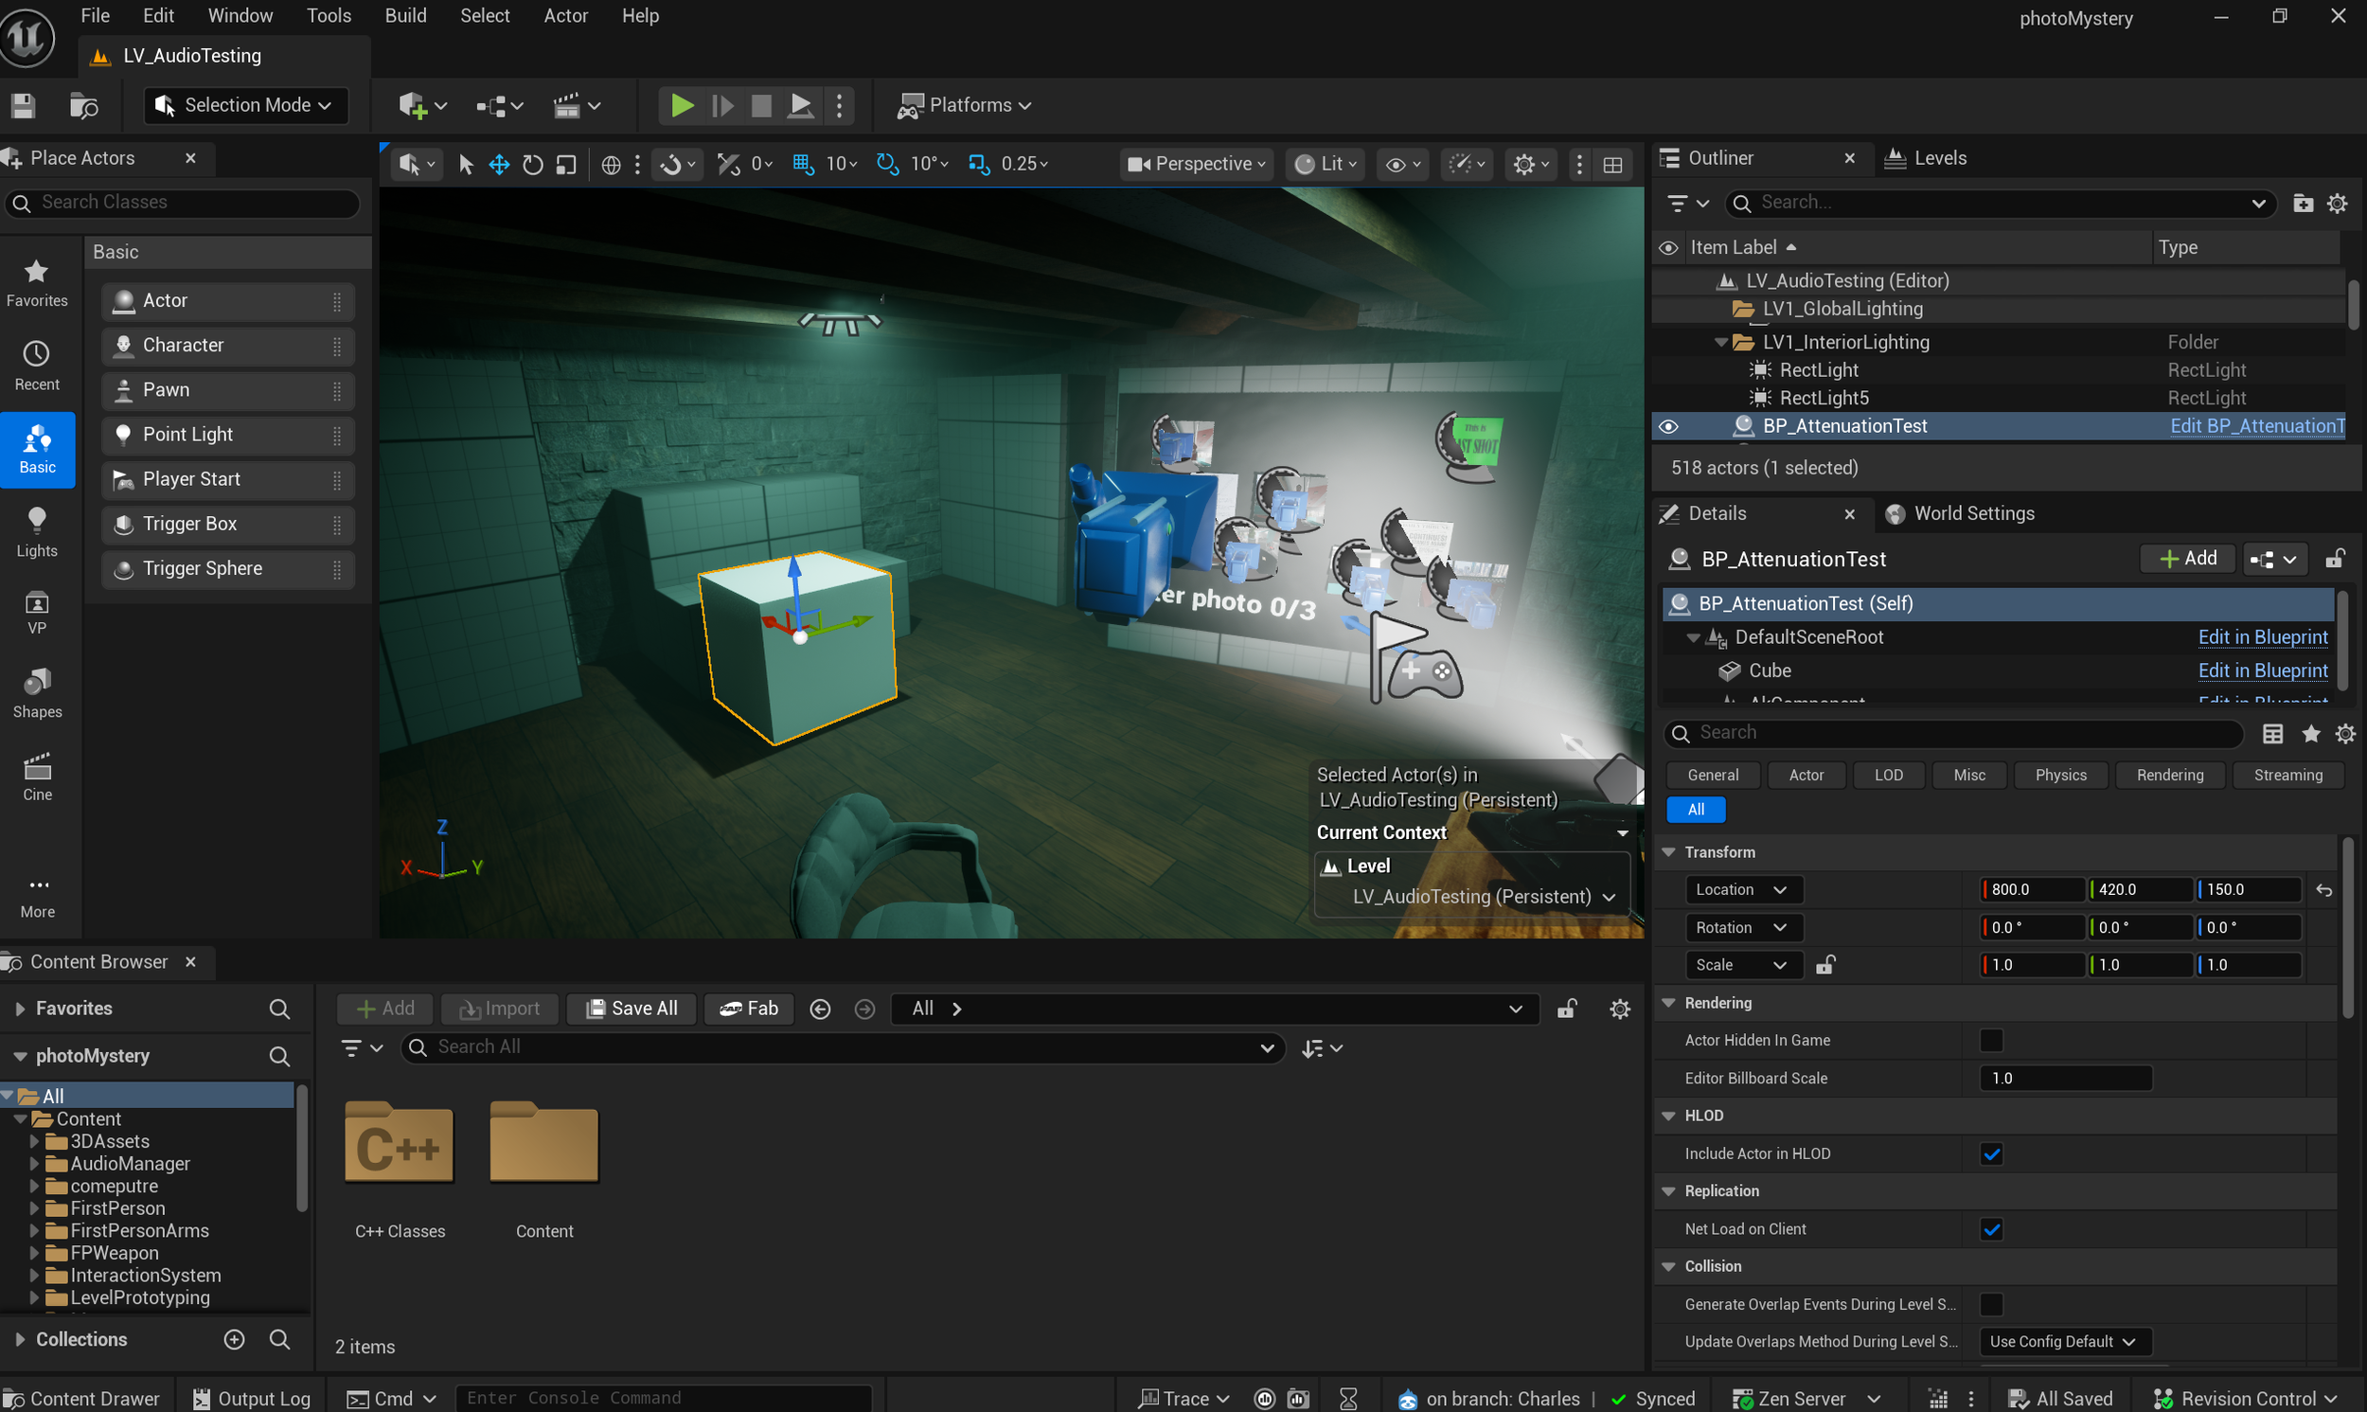The width and height of the screenshot is (2367, 1412).
Task: Click the Location X value field
Action: (2031, 889)
